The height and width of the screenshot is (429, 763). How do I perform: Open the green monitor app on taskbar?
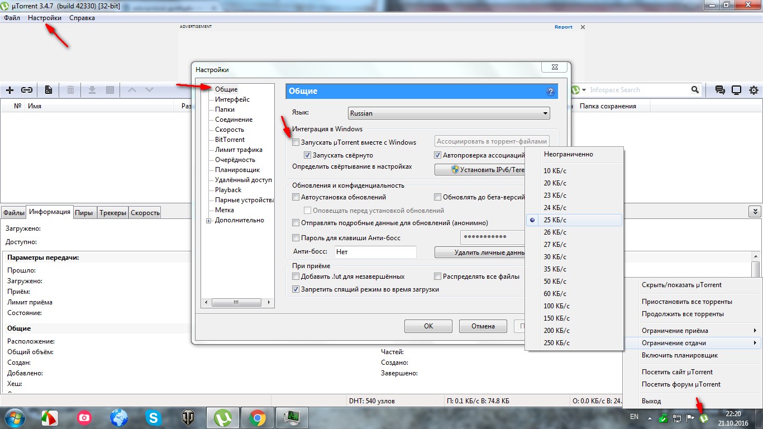click(292, 417)
